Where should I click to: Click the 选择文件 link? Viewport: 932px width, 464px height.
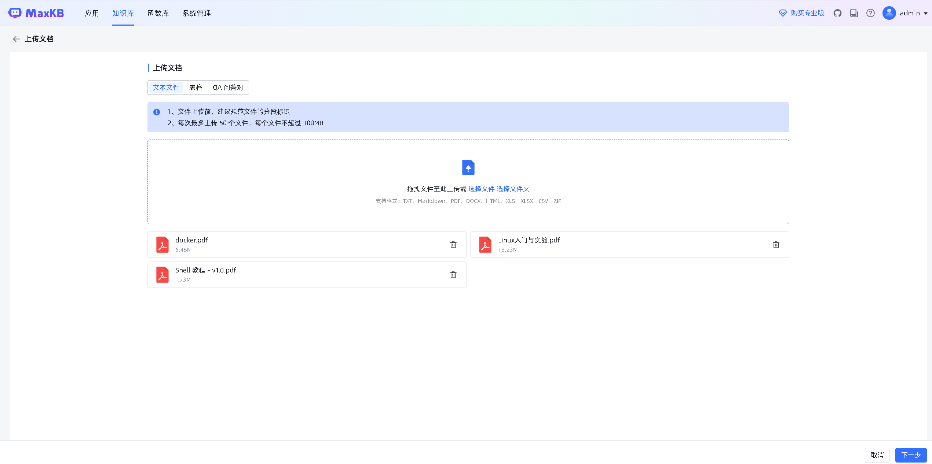[481, 189]
